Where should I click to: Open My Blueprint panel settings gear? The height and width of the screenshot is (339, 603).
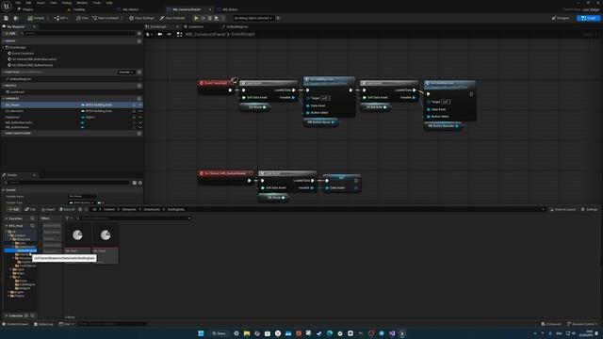click(x=139, y=34)
